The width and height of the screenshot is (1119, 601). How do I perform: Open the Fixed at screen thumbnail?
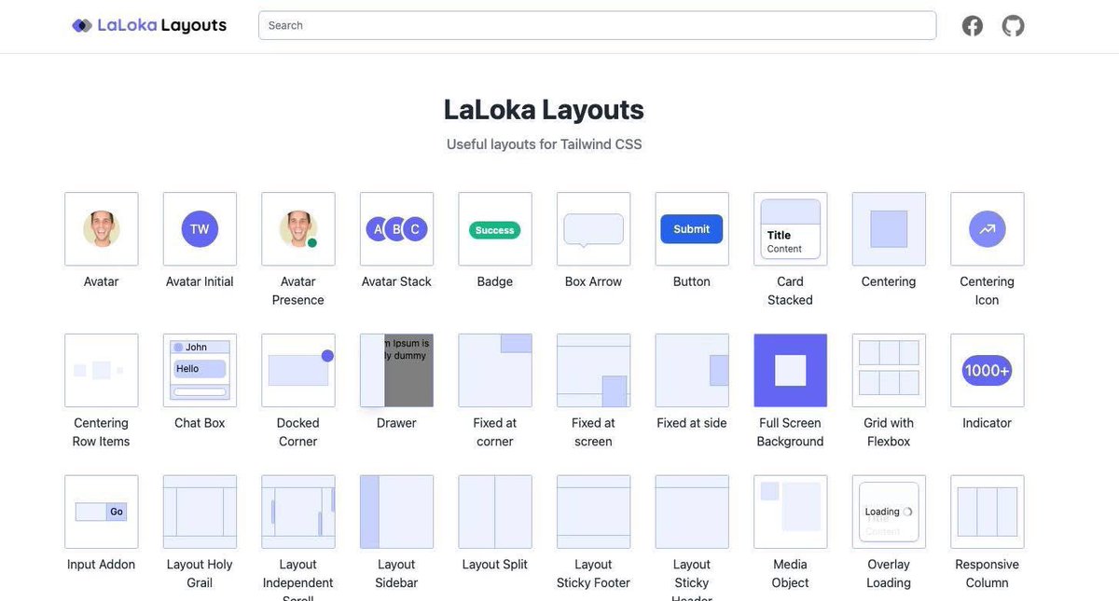coord(593,371)
